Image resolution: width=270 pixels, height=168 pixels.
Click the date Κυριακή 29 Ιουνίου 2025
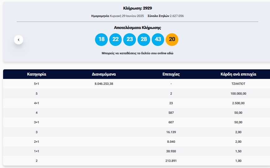[127, 16]
